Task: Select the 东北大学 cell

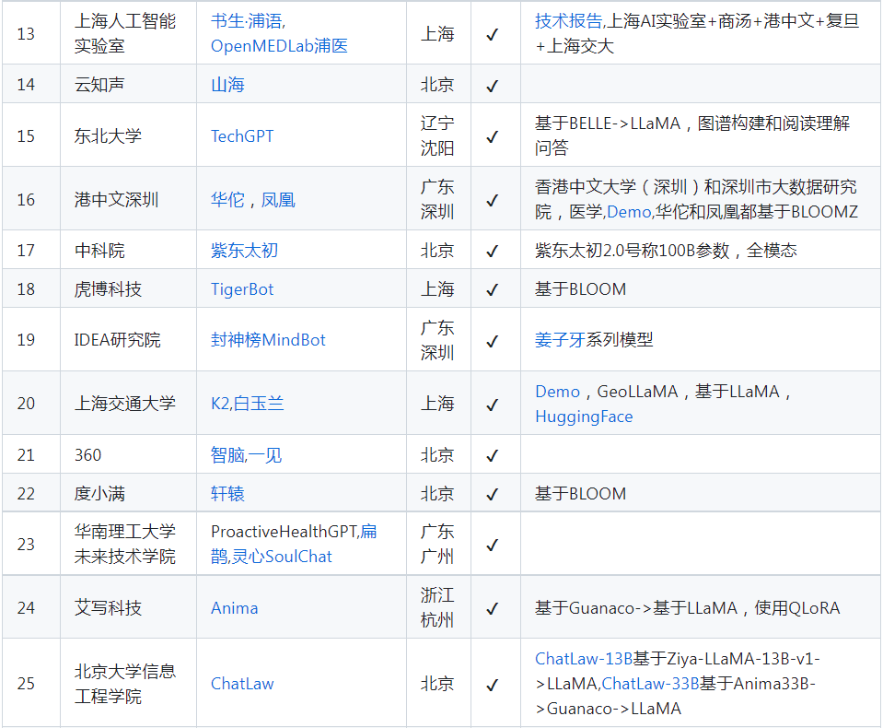Action: [x=128, y=135]
